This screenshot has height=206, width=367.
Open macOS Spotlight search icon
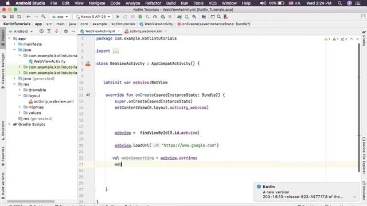pyautogui.click(x=340, y=3)
